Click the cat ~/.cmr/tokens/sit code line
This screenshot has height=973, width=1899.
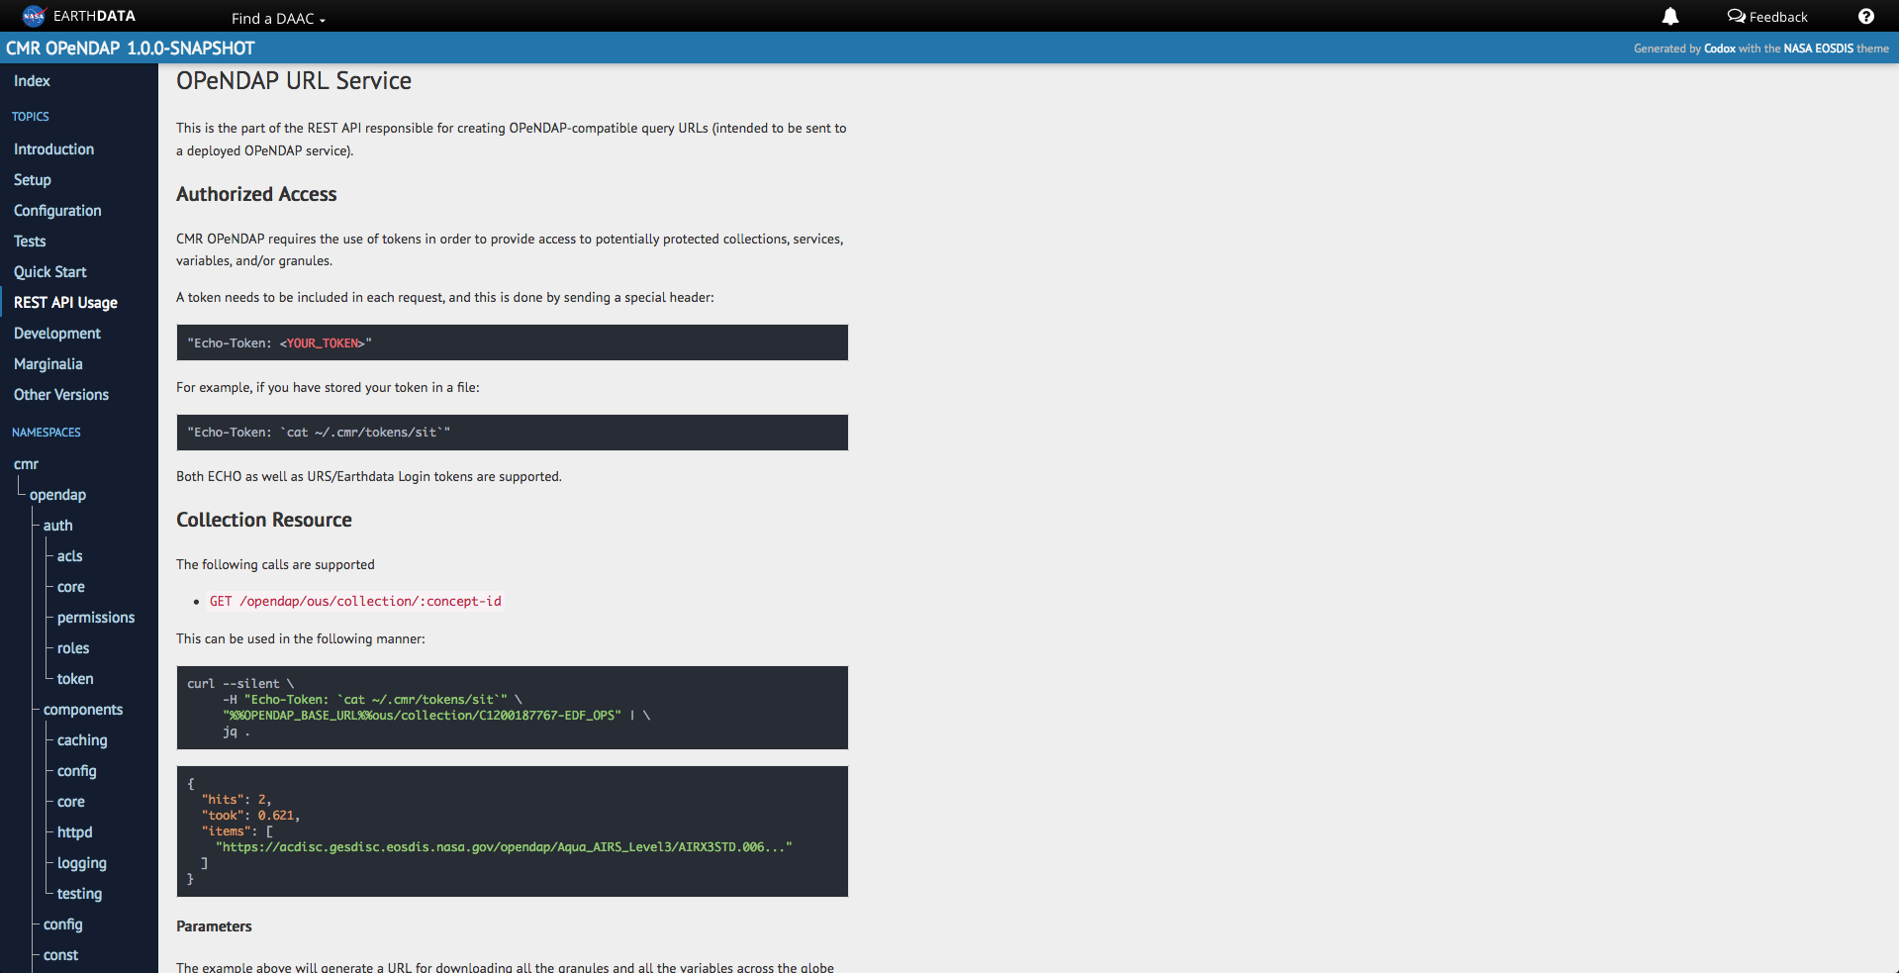pos(319,433)
